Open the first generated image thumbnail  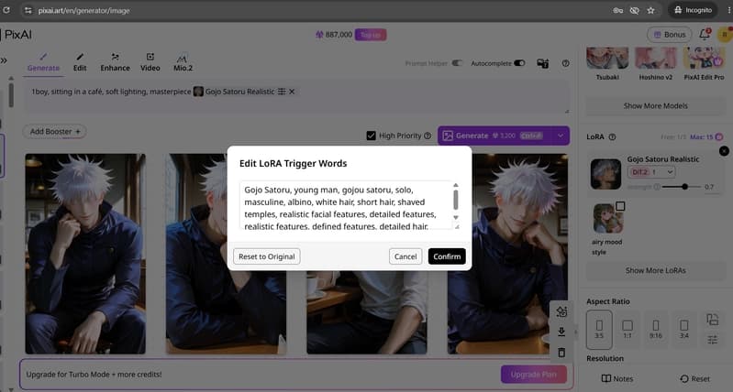tap(85, 254)
